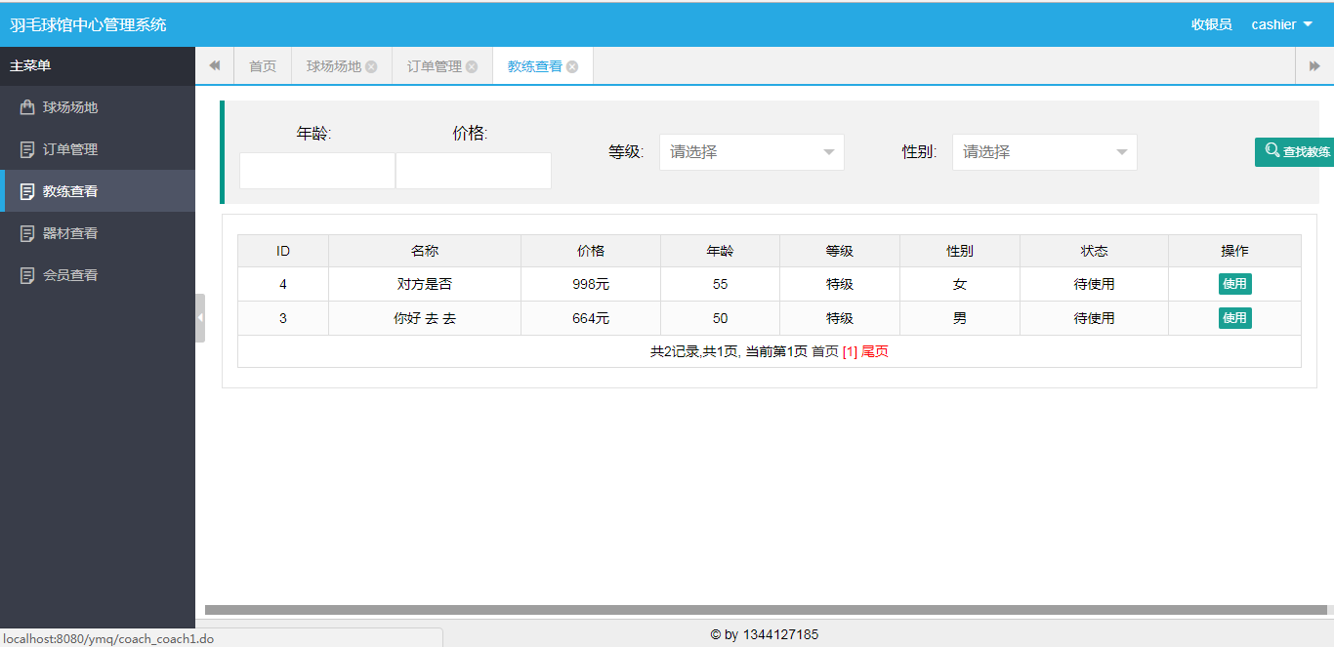Click the 器材查看 sidebar document icon
Image resolution: width=1334 pixels, height=647 pixels.
(27, 233)
